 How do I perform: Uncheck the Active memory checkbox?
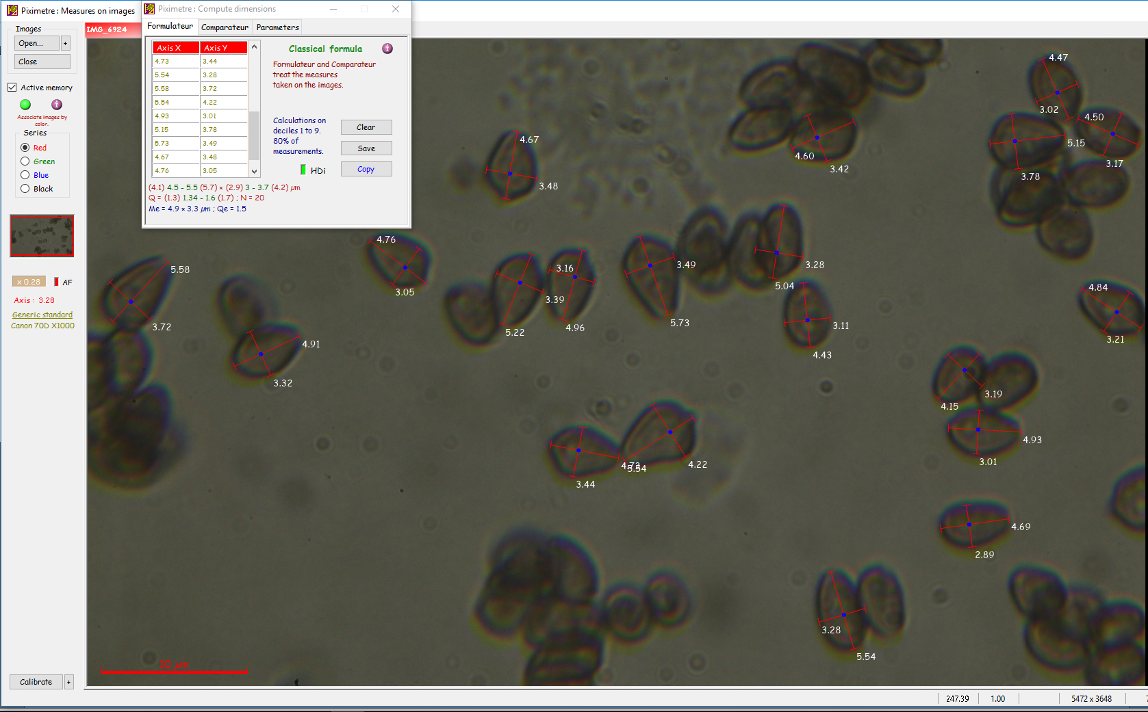[12, 88]
